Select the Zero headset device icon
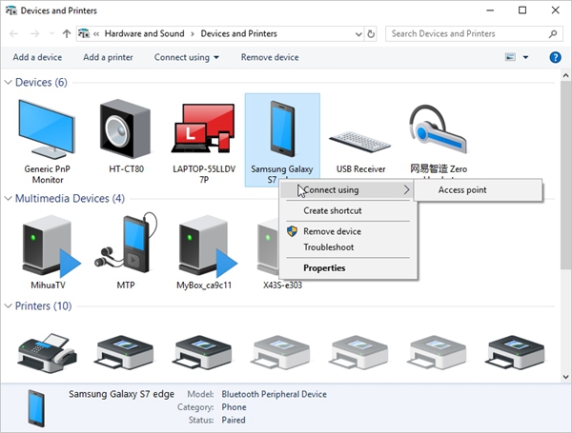This screenshot has height=433, width=572. click(x=439, y=128)
